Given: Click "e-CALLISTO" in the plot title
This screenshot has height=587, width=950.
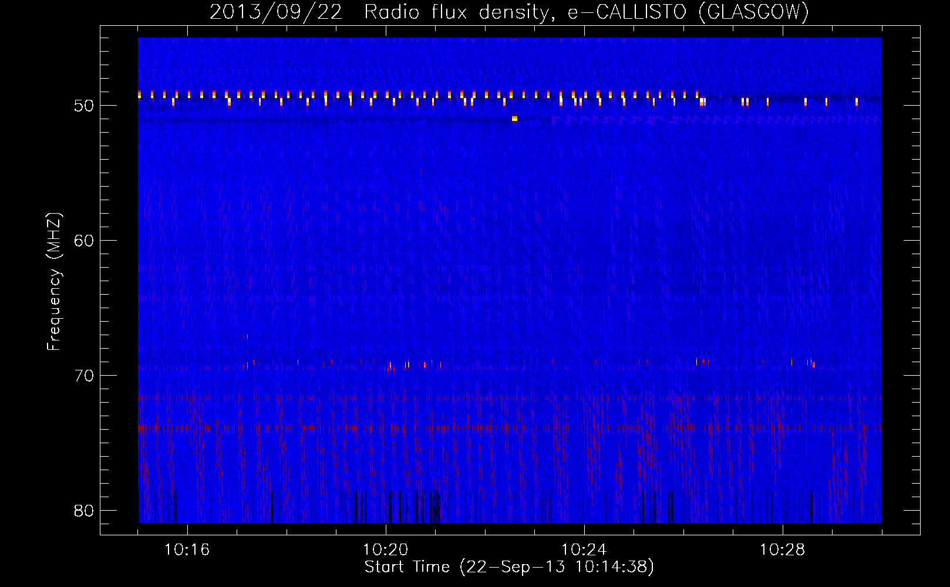Looking at the screenshot, I should 627,12.
